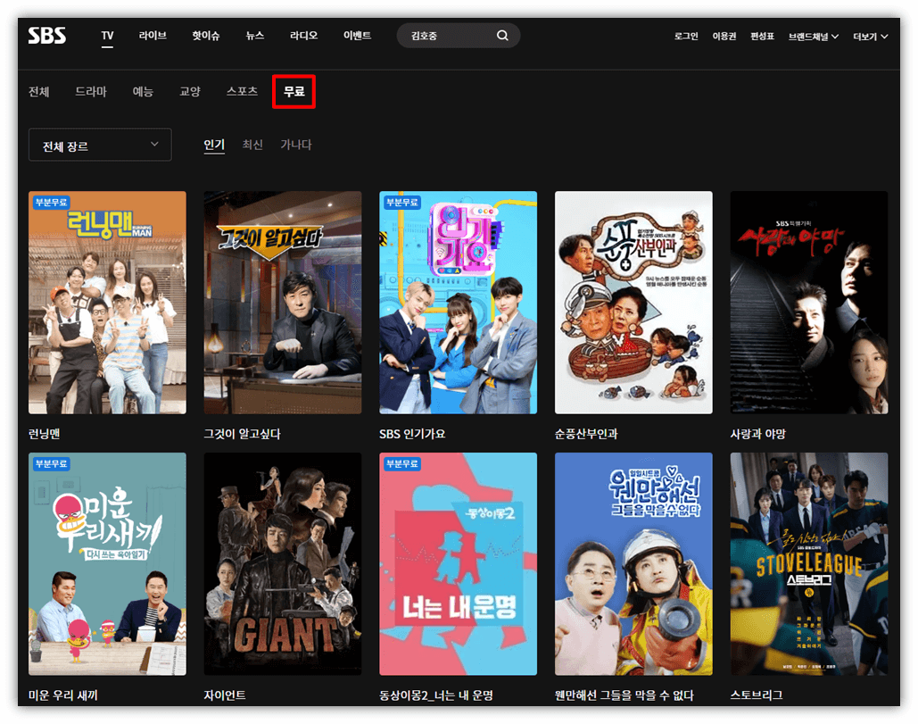Click the 미운 우리 새끼 title text
Screen dimensions: 918x724
[62, 695]
